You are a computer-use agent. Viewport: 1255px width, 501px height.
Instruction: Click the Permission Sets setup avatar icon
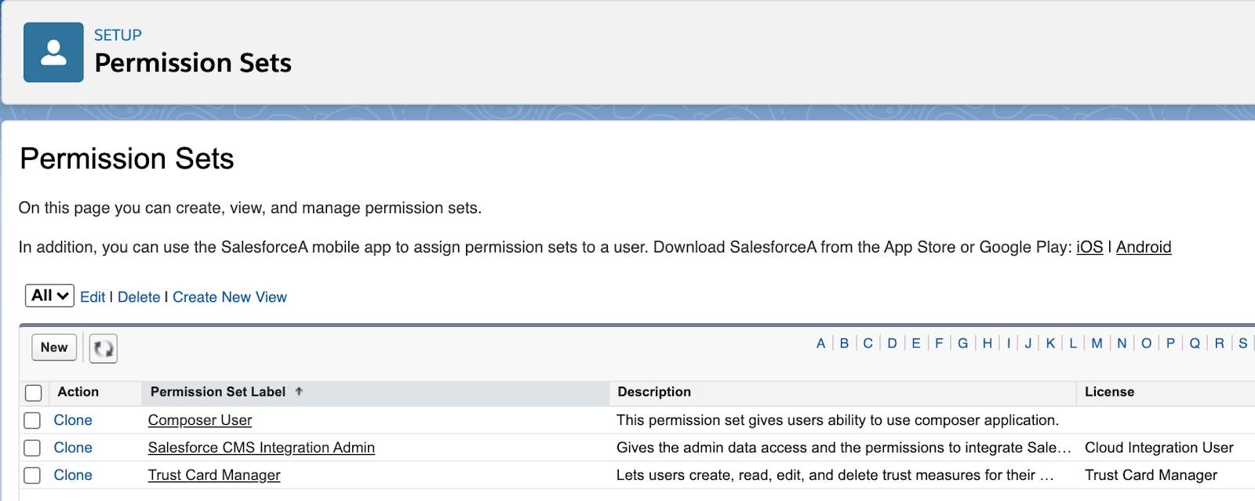click(53, 52)
